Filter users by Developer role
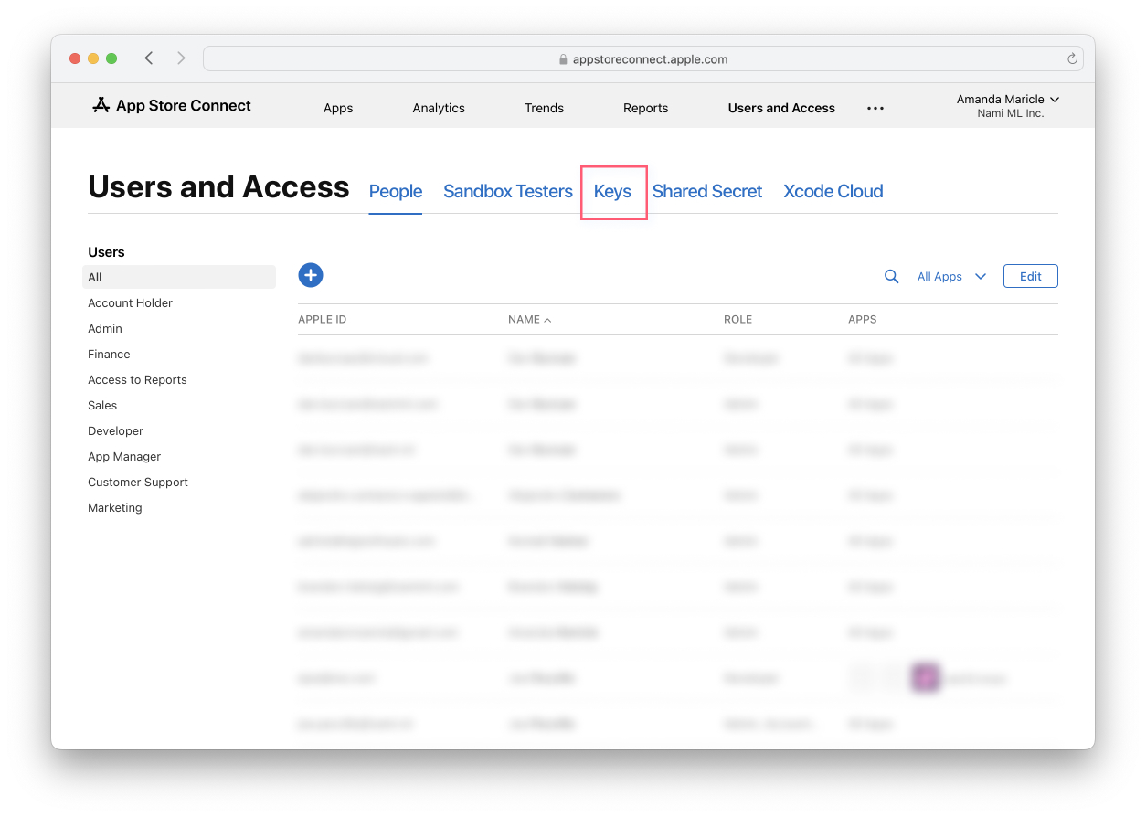The width and height of the screenshot is (1146, 817). (x=115, y=430)
